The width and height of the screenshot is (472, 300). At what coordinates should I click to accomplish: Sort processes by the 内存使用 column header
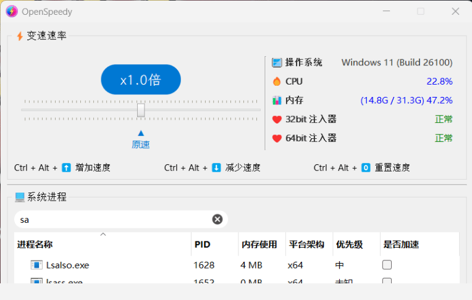(x=259, y=244)
